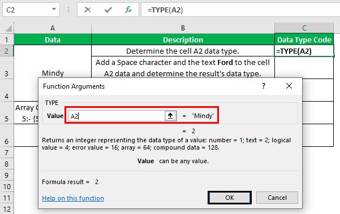
Task: Click the Cancel formula X icon
Action: pyautogui.click(x=88, y=10)
